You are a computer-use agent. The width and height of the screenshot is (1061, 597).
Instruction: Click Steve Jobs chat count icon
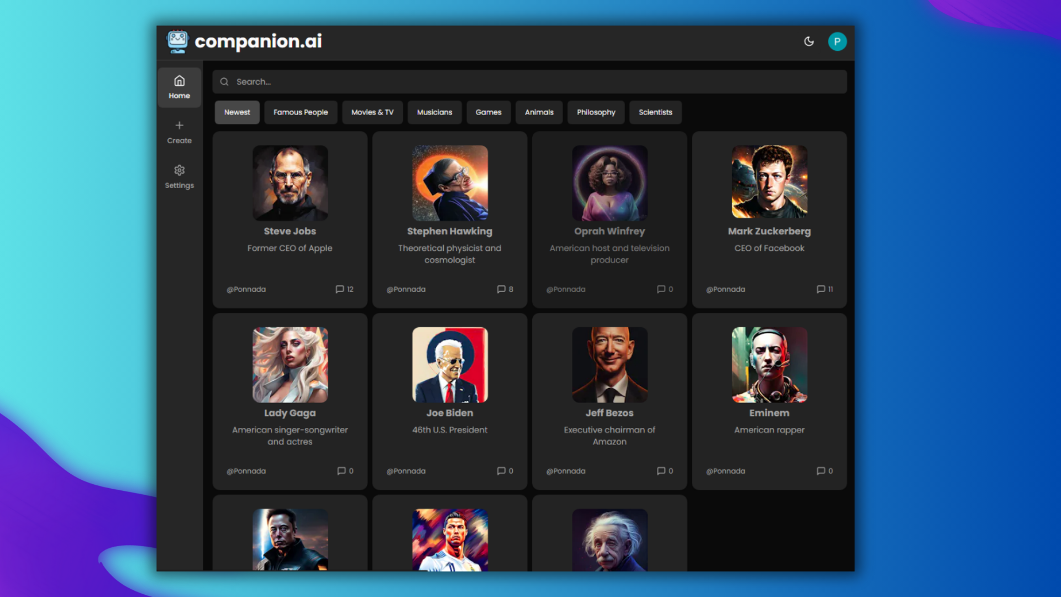[340, 289]
